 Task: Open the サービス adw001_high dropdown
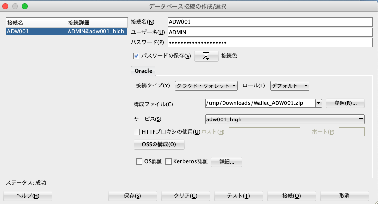click(285, 119)
